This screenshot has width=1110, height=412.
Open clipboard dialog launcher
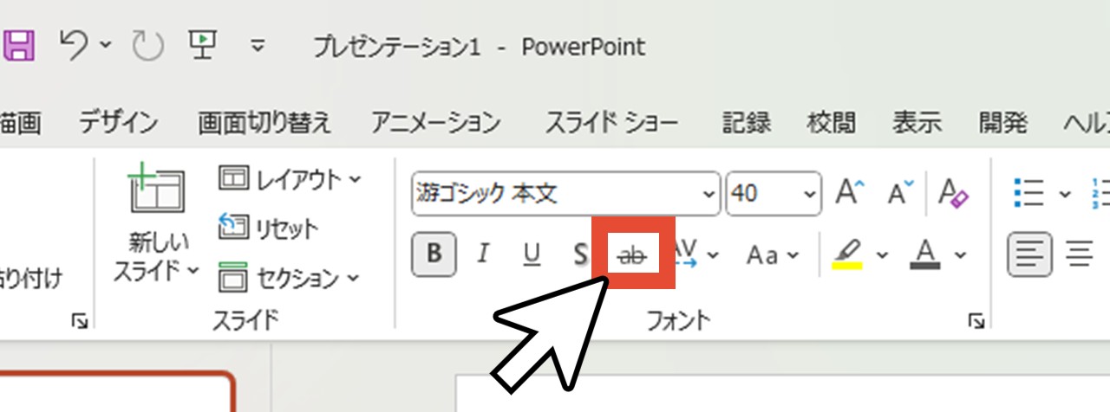pyautogui.click(x=80, y=322)
